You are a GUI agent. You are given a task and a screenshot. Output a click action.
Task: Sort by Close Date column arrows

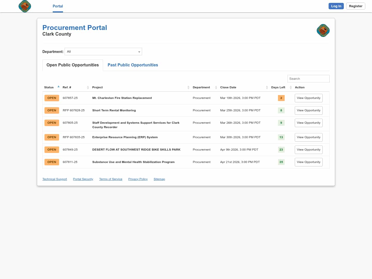coord(267,88)
